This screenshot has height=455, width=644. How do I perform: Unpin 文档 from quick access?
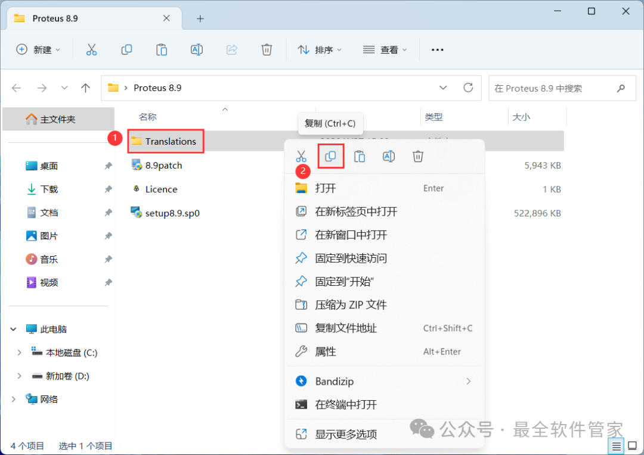(x=108, y=213)
